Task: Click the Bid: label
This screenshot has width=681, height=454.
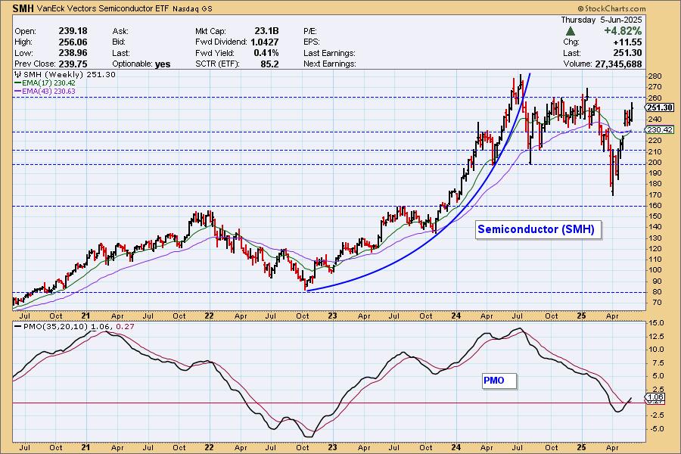Action: point(119,42)
